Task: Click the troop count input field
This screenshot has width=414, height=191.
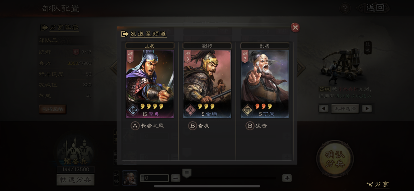Action: (154, 178)
